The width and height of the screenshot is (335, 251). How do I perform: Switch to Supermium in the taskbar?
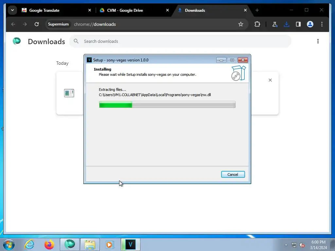point(70,244)
